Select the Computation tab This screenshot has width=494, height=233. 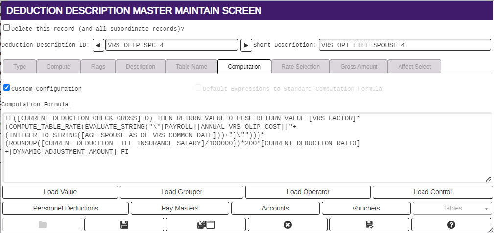(244, 67)
